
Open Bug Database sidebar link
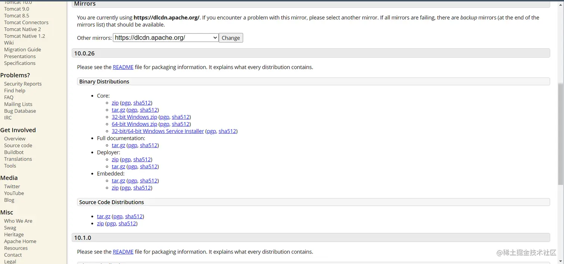(20, 111)
